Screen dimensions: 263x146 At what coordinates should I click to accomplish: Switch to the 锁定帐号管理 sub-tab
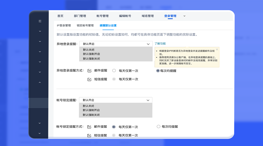85,26
